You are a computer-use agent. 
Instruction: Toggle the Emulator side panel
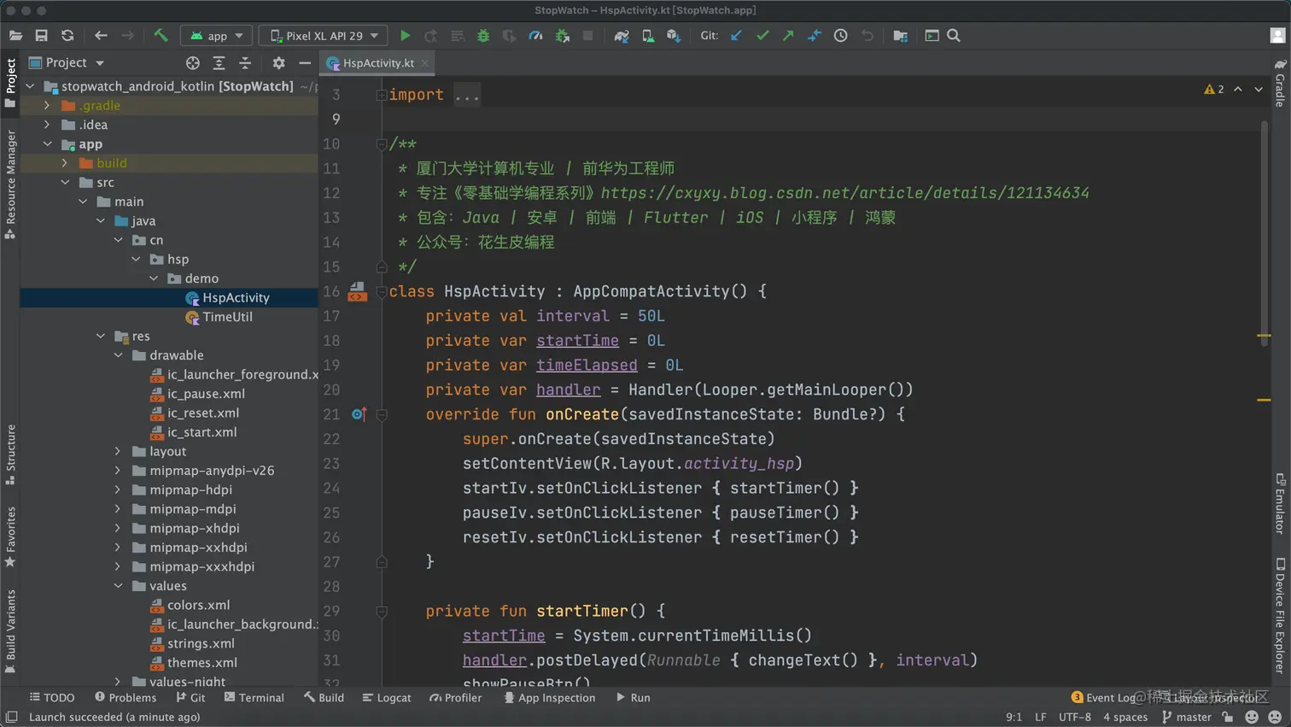[x=1280, y=504]
